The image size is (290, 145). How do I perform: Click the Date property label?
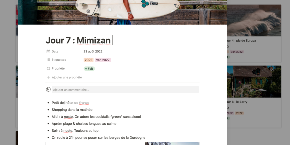[x=55, y=51]
